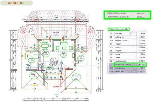
Task: Select the green circled nappali room label
Action: click(63, 55)
